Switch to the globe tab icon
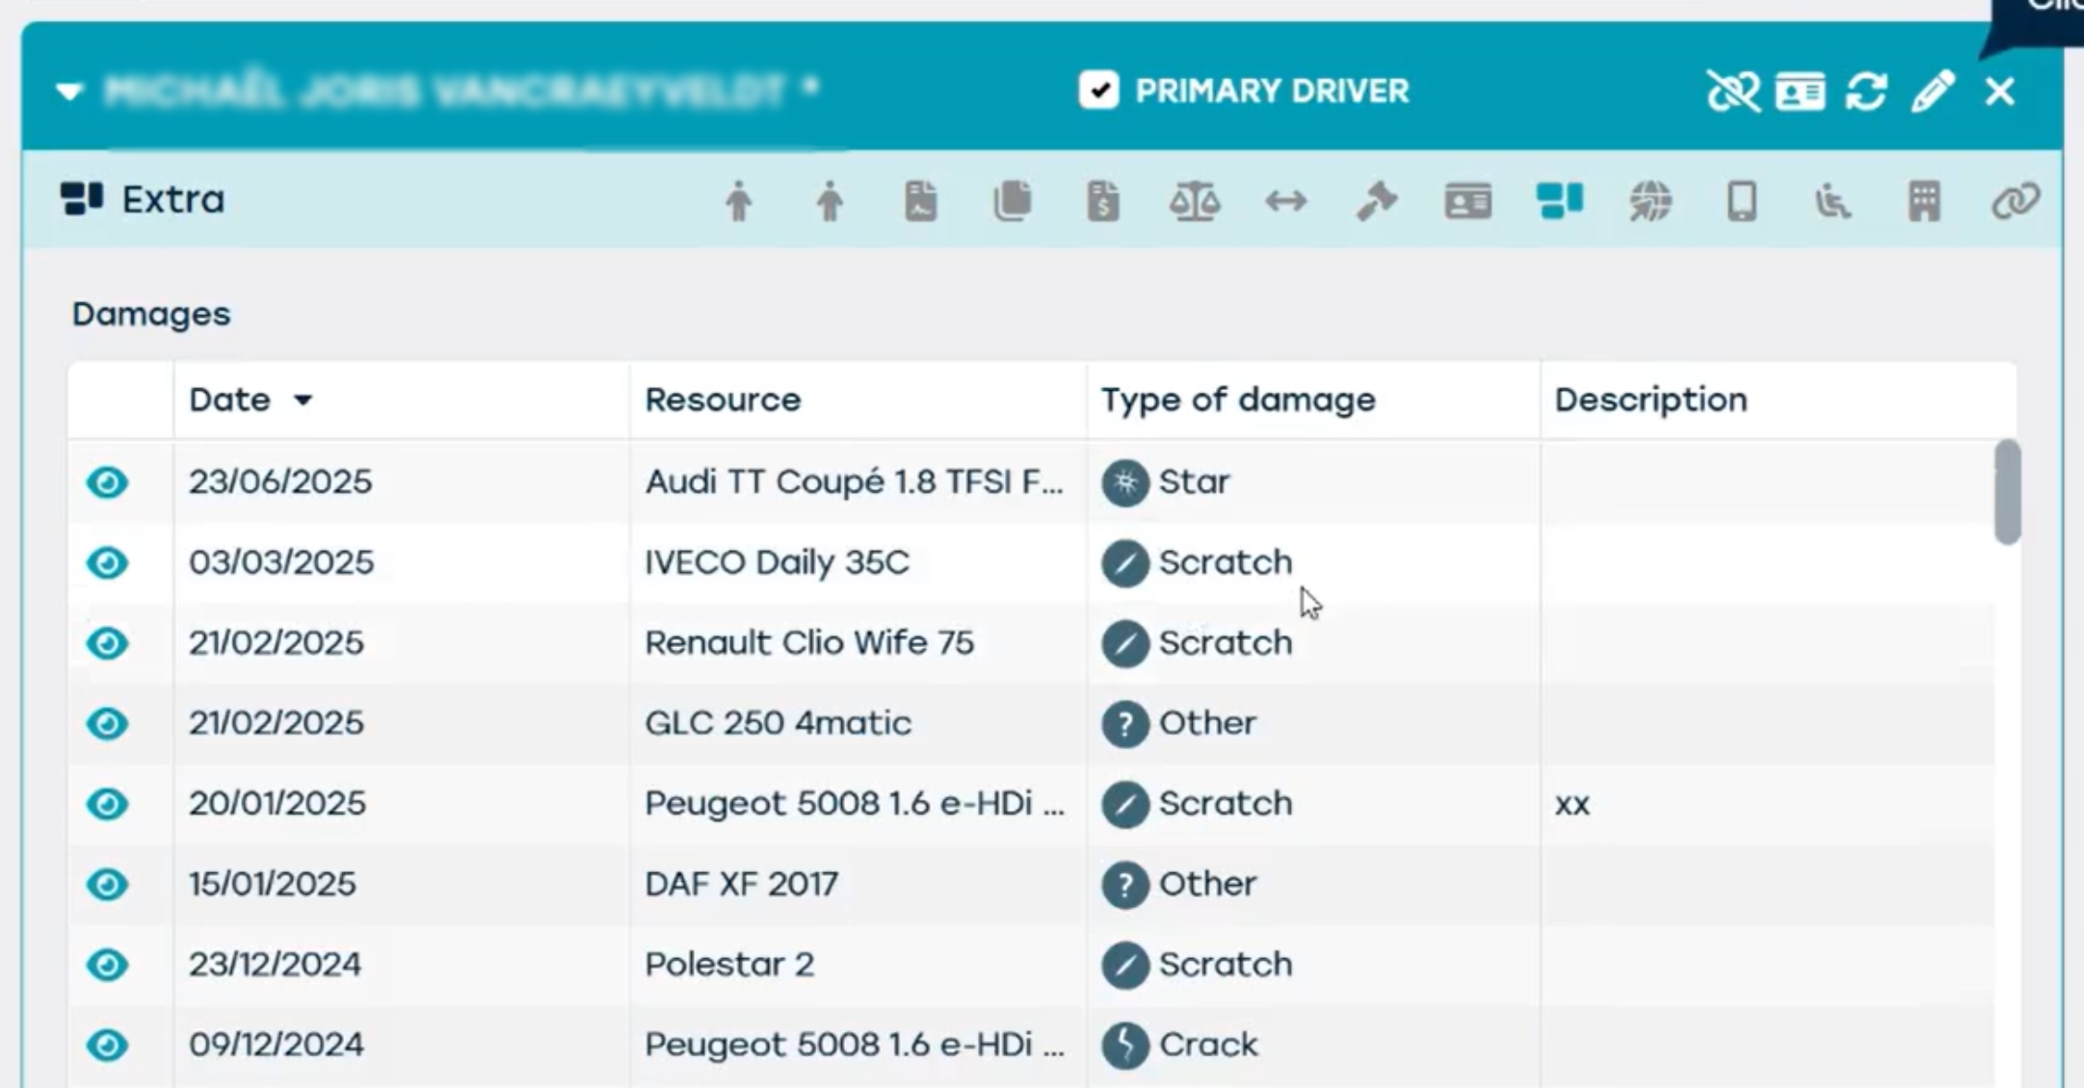This screenshot has height=1088, width=2084. coord(1650,201)
